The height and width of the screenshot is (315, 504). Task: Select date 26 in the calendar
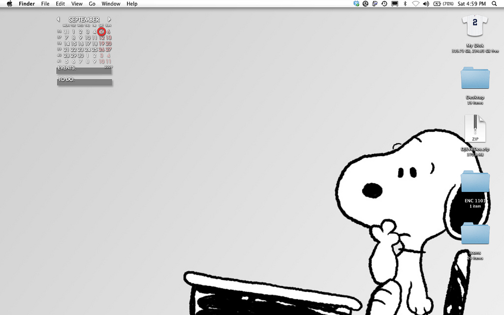pyautogui.click(x=101, y=50)
